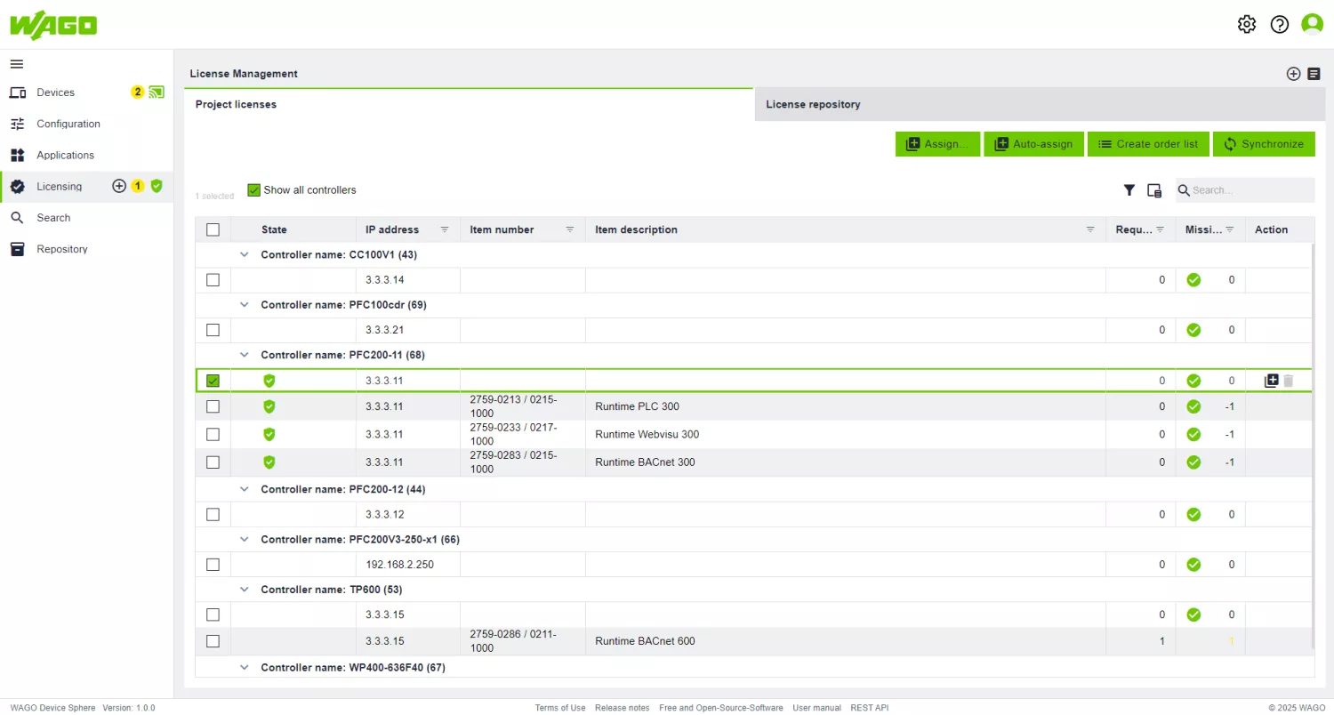Click the green check status in 192.168.2.250 row
1334x715 pixels.
point(1193,565)
